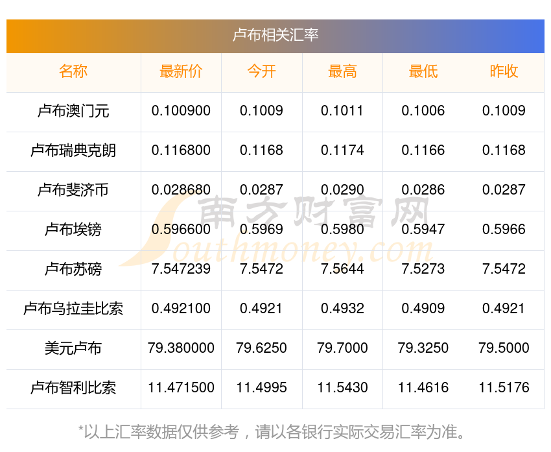This screenshot has width=551, height=452.
Task: Click the 卢布智利比索 row label
Action: tap(73, 388)
